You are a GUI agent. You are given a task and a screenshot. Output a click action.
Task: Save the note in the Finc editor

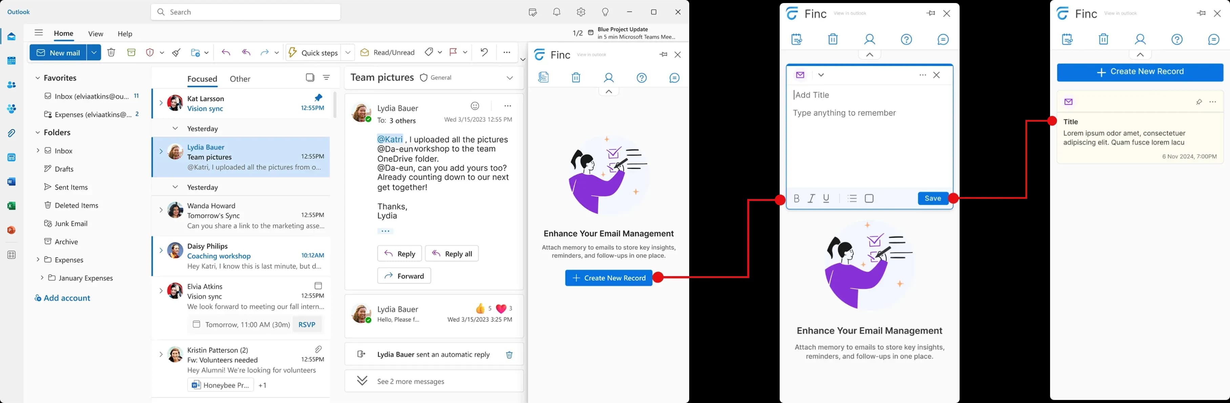[932, 198]
